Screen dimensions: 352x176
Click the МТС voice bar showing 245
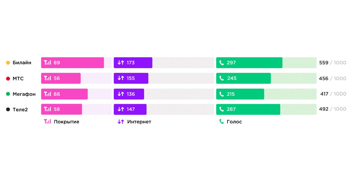click(x=243, y=78)
